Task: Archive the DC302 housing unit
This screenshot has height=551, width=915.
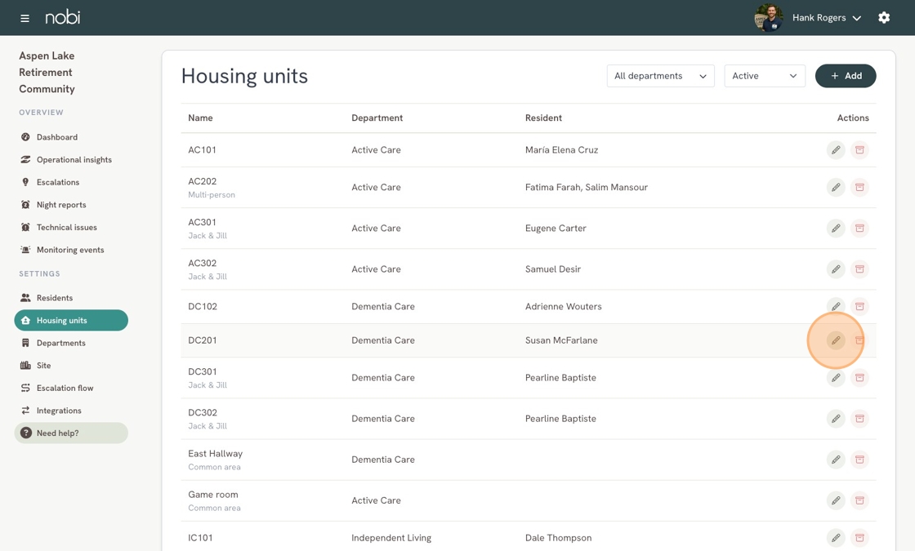Action: [859, 419]
